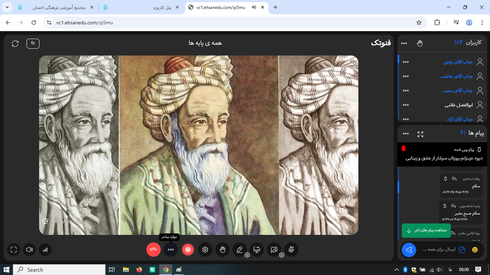Viewport: 490px width, 275px height.
Task: Open meeting settings gear in bottom toolbar
Action: click(205, 250)
